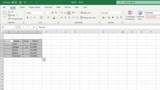
Task: Click the Align Right icon
Action: click(x=69, y=17)
